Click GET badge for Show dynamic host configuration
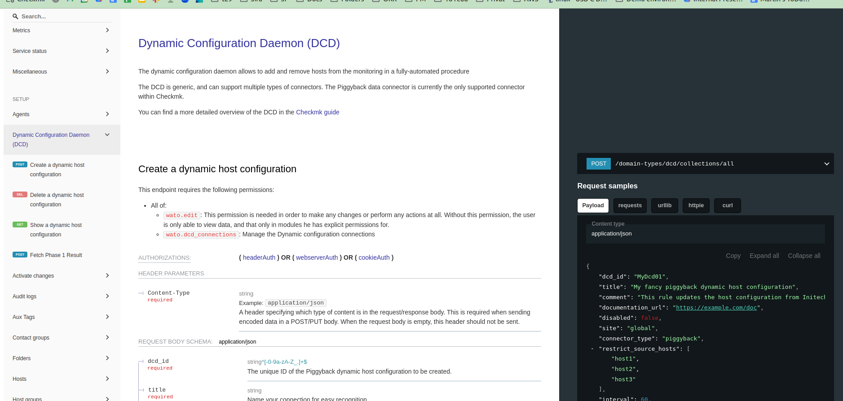 pos(20,225)
